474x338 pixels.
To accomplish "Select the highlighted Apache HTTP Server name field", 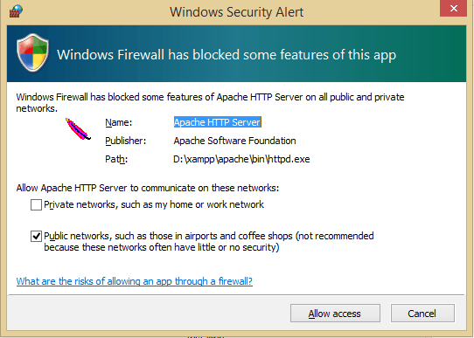I will 217,122.
